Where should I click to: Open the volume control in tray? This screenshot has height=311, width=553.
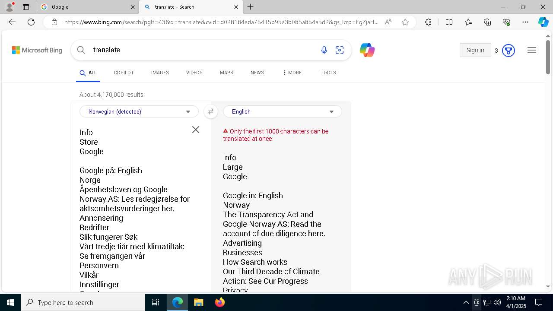click(497, 302)
